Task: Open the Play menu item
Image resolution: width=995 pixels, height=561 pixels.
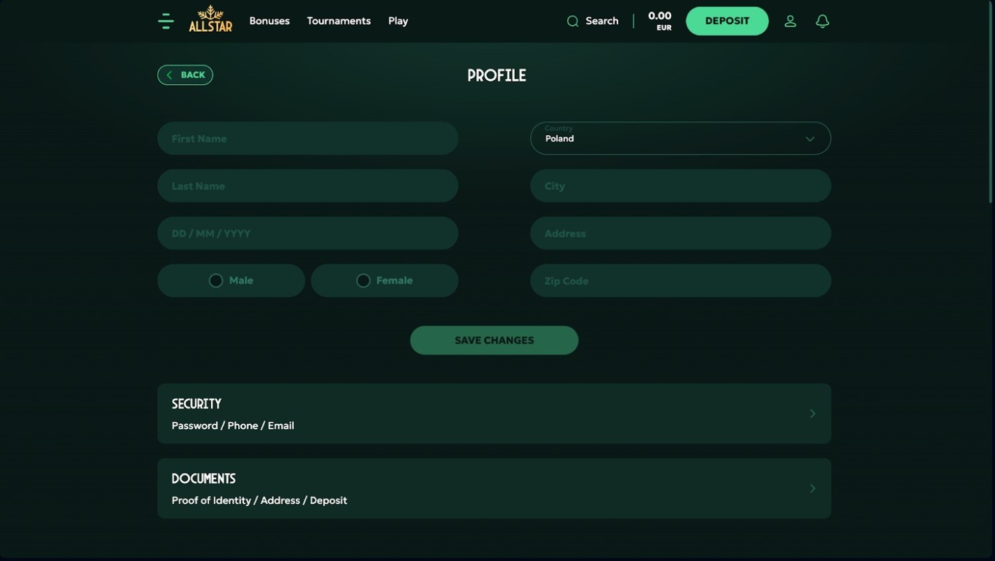Action: pos(398,21)
